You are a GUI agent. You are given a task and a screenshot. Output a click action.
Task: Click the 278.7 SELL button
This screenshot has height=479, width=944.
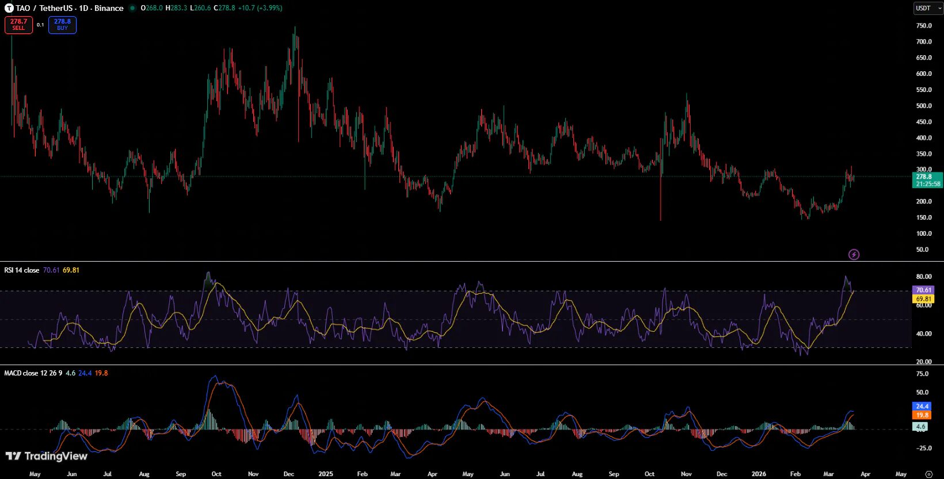18,25
